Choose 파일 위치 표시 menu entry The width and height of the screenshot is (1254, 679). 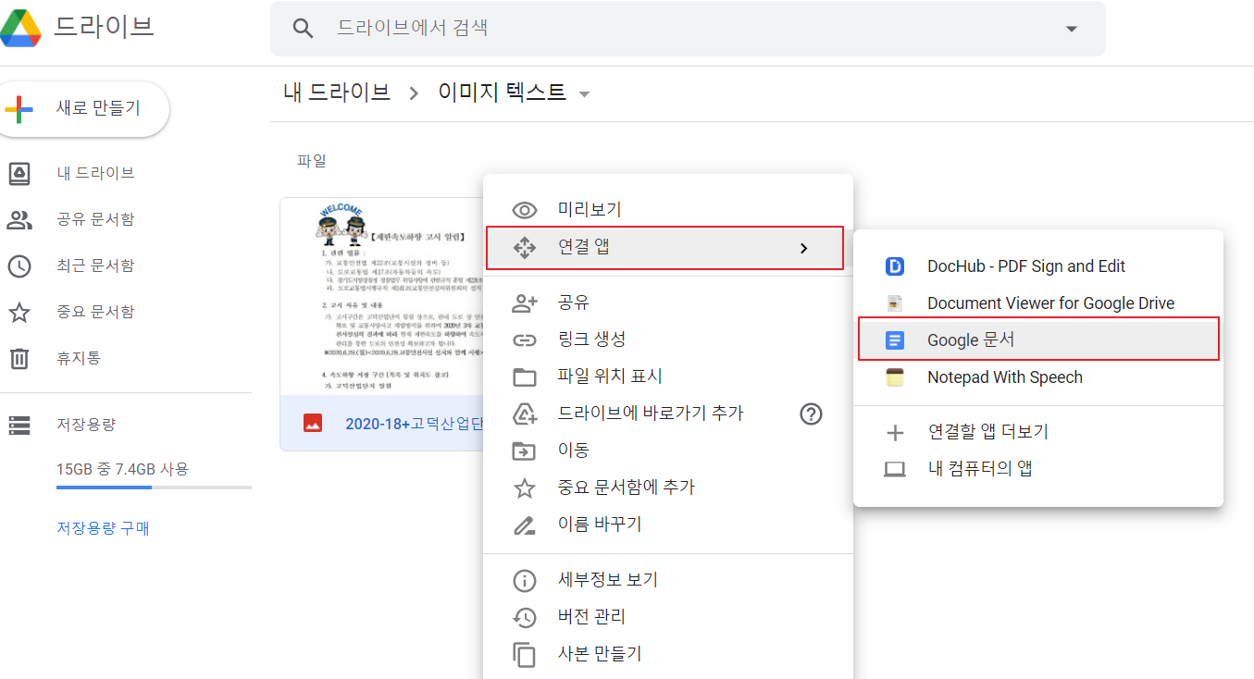[x=668, y=377]
